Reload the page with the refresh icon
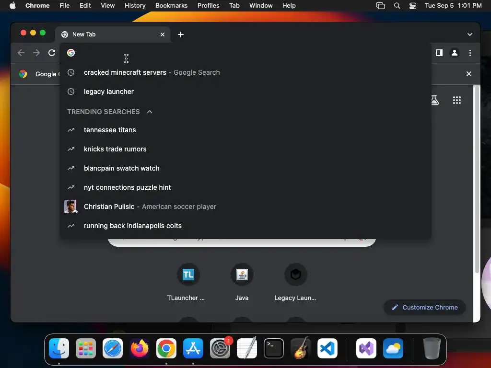Image resolution: width=491 pixels, height=368 pixels. 52,53
